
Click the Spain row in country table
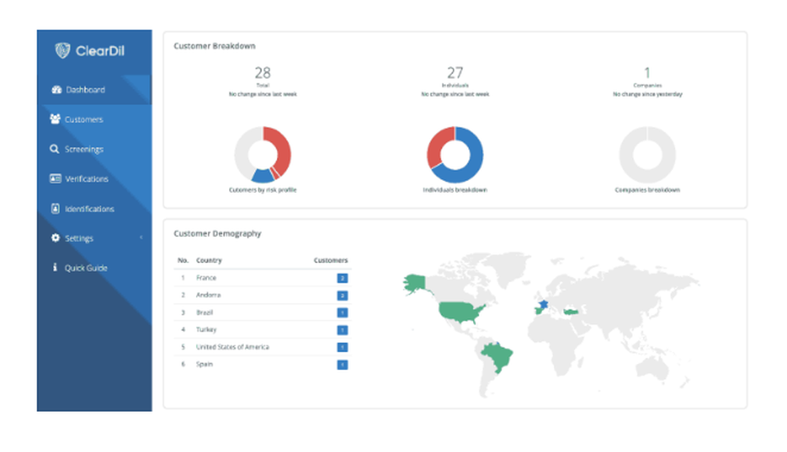(x=263, y=364)
